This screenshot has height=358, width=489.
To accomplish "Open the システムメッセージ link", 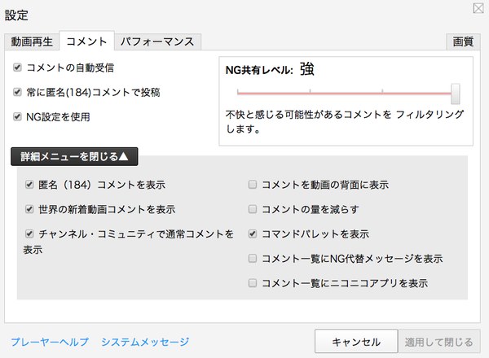I will pyautogui.click(x=145, y=342).
